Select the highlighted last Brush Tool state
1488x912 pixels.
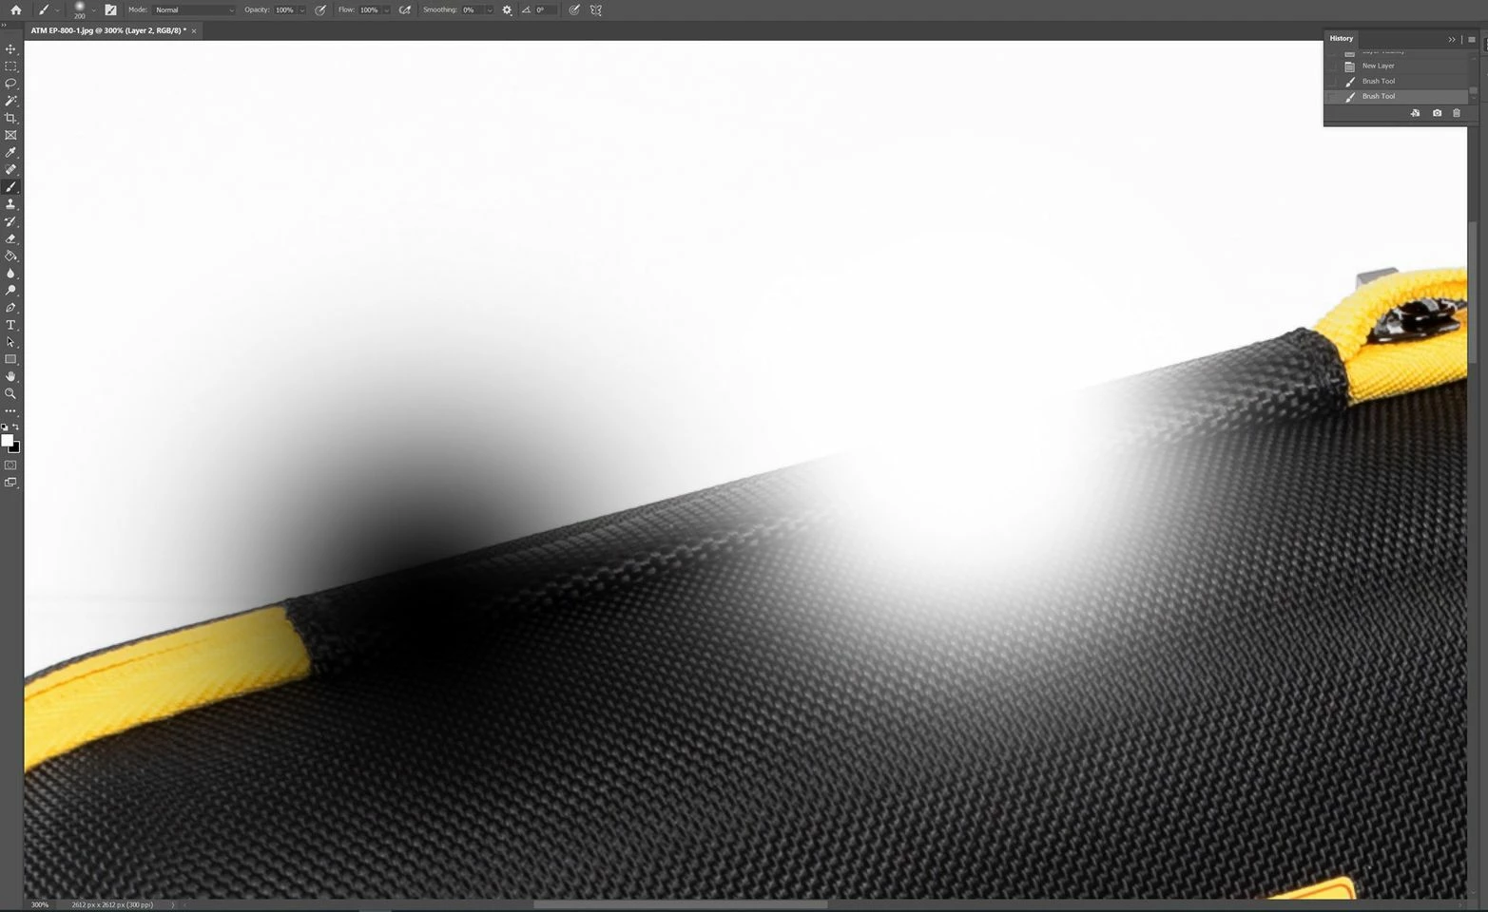pyautogui.click(x=1398, y=96)
